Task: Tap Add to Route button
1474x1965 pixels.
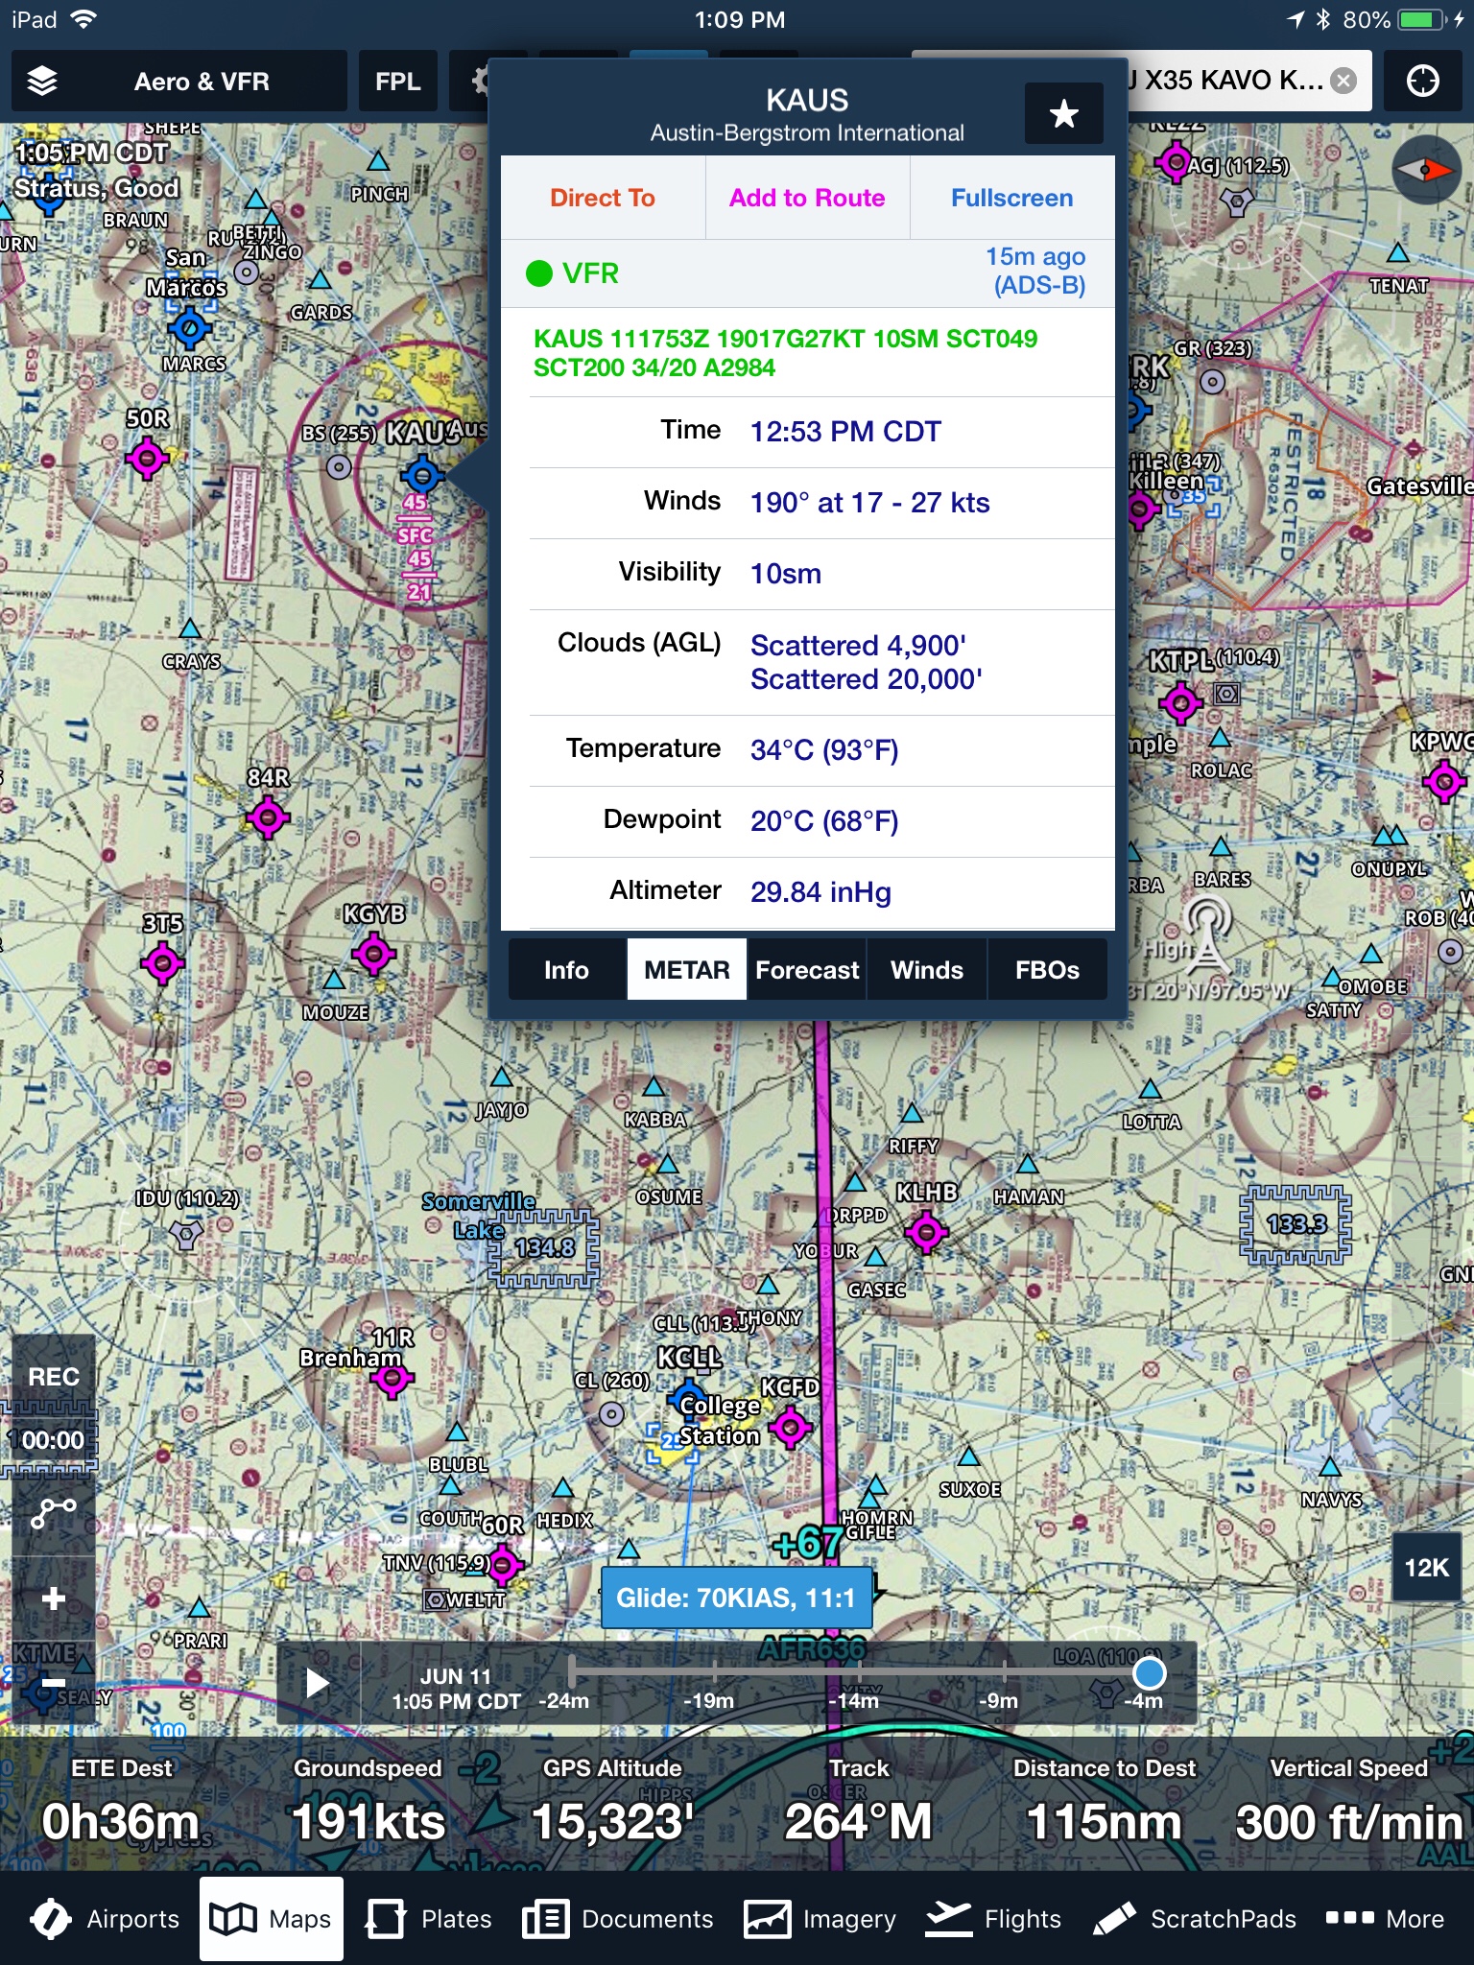Action: [807, 198]
